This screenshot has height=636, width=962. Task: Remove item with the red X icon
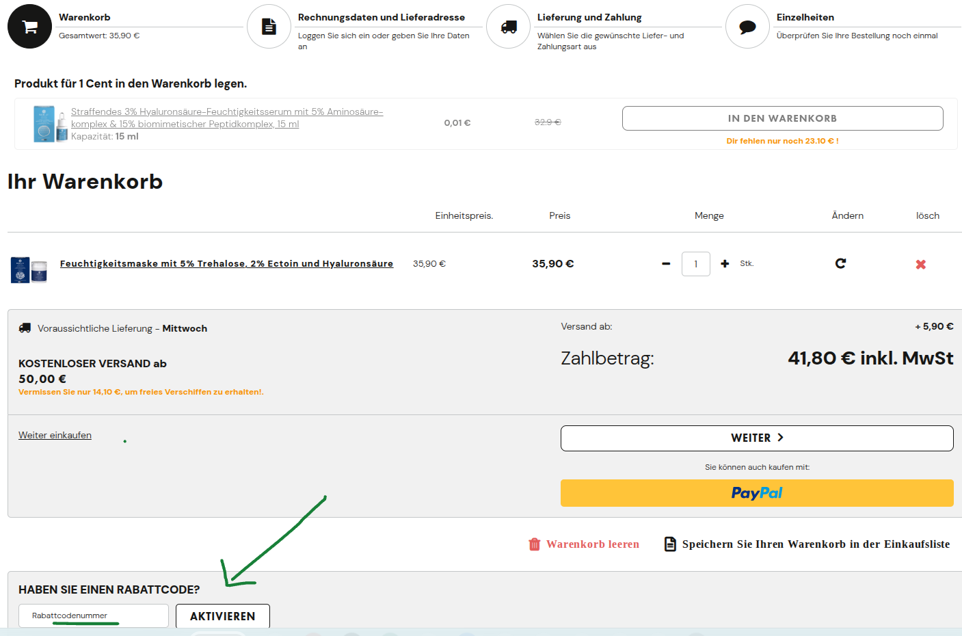pyautogui.click(x=920, y=264)
